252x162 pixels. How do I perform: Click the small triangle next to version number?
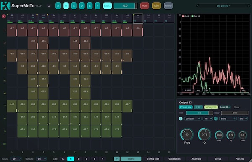tap(49, 6)
